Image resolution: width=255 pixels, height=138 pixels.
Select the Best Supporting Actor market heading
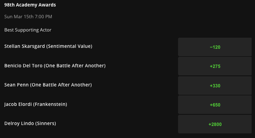point(28,30)
